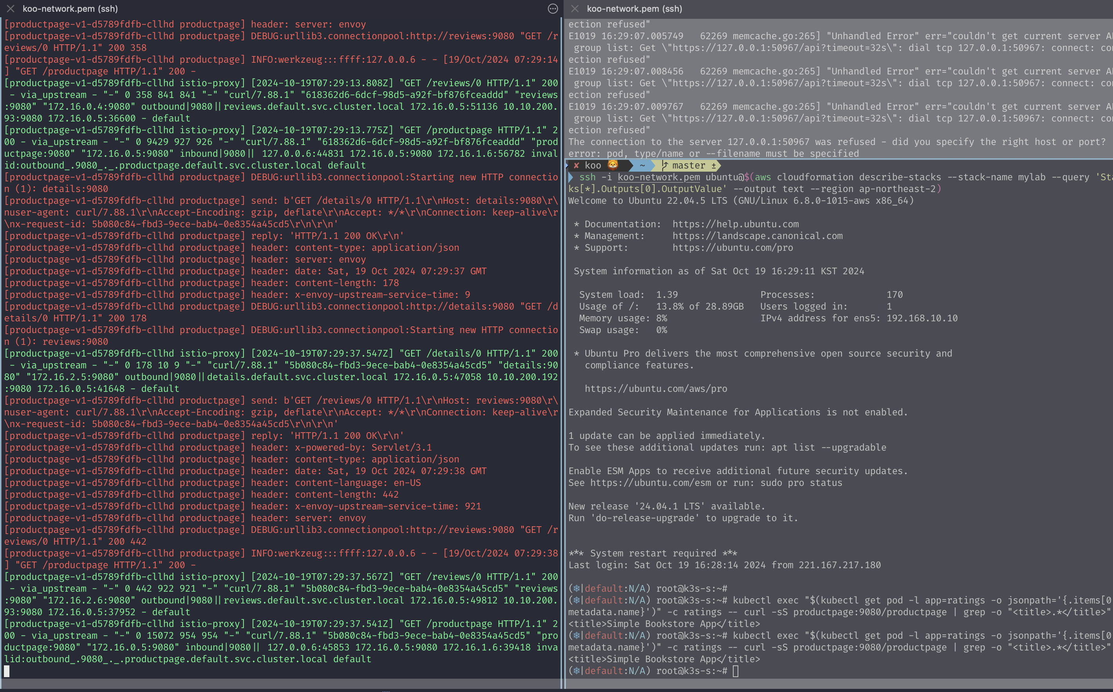Click 'error: pod, type/name or --filename' line
Image resolution: width=1113 pixels, height=692 pixels.
click(x=714, y=154)
